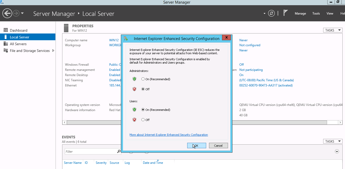The width and height of the screenshot is (345, 169).
Task: Click the Properties horizontal scrollbar thumb
Action: [197, 122]
